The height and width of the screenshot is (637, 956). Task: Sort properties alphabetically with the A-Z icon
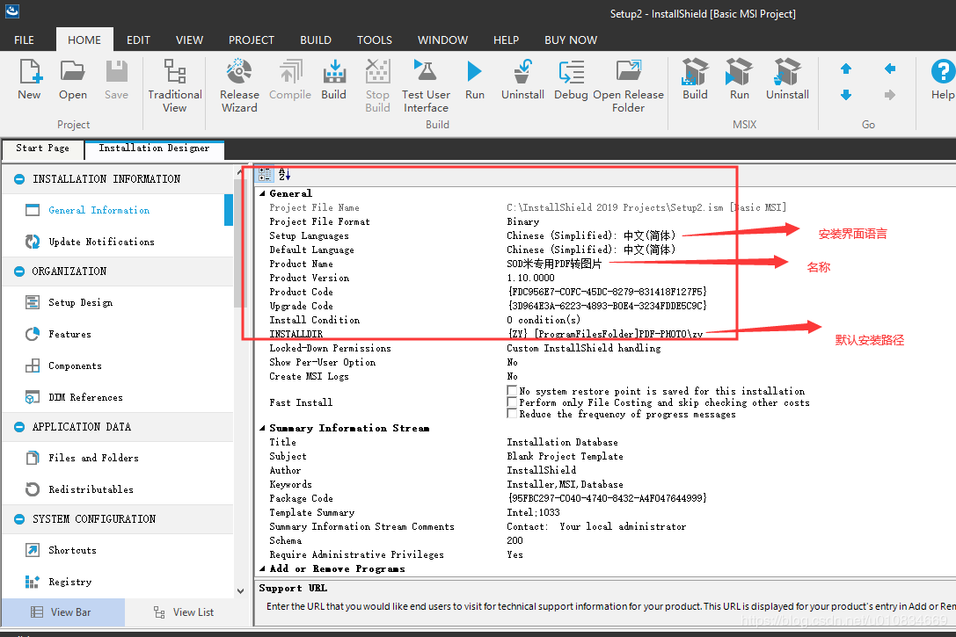[x=285, y=175]
